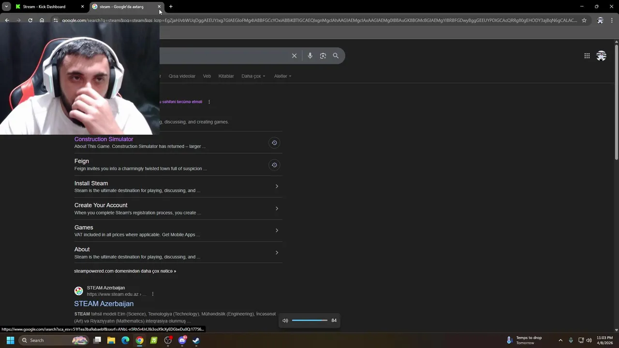Select the Qısa videolar search filter

click(x=182, y=76)
